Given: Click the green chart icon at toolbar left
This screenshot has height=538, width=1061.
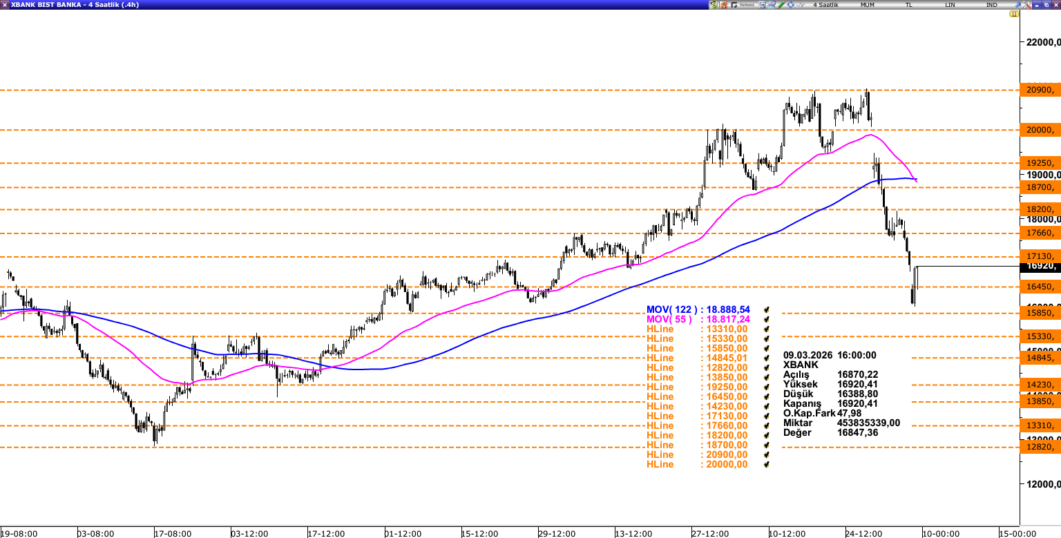Looking at the screenshot, I should click(713, 5).
